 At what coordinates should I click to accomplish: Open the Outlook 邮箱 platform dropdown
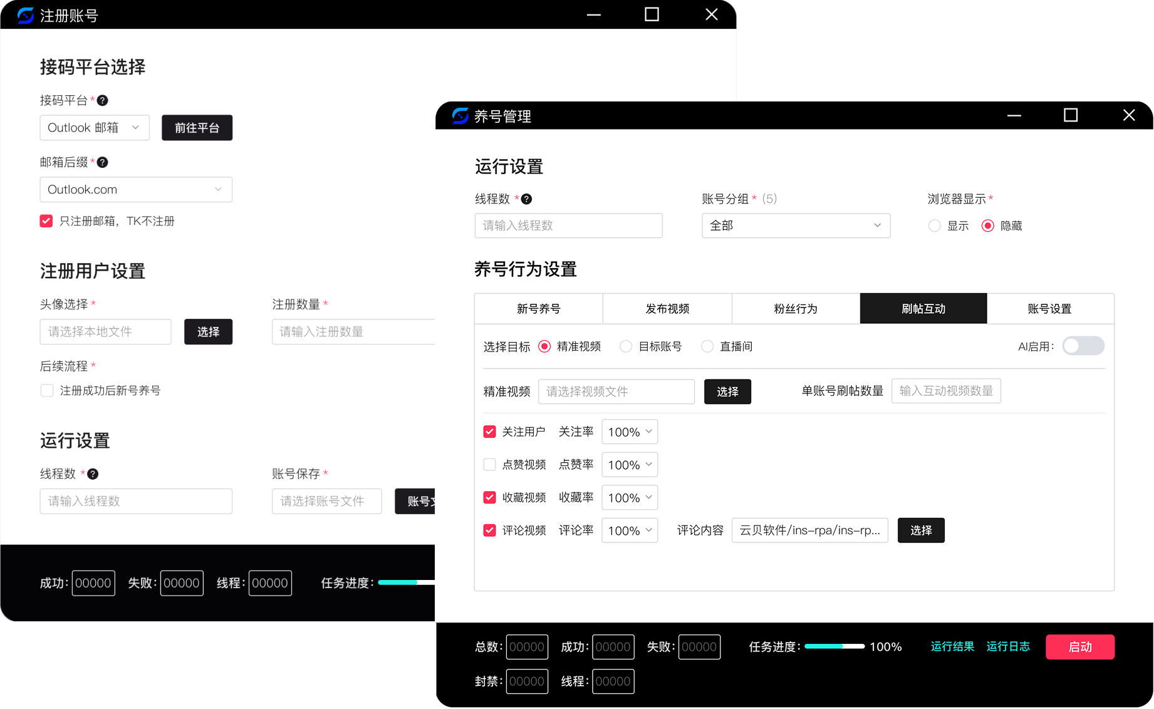95,128
